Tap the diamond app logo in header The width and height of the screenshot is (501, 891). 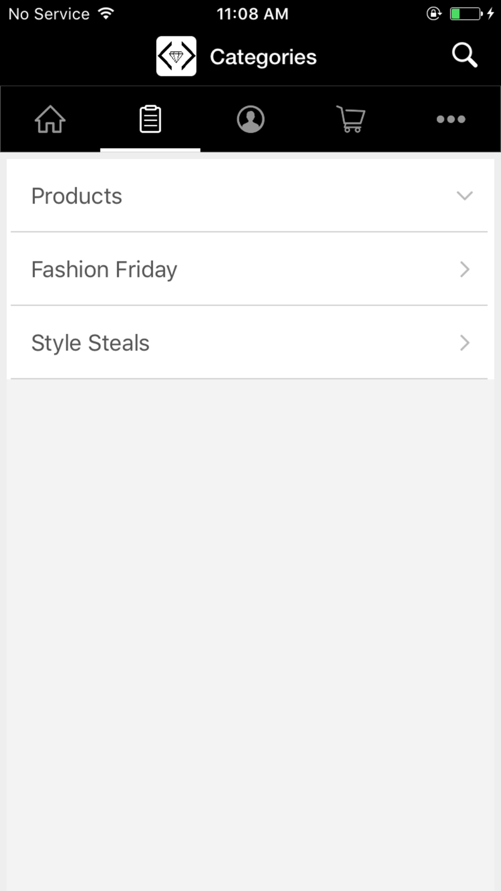tap(176, 56)
